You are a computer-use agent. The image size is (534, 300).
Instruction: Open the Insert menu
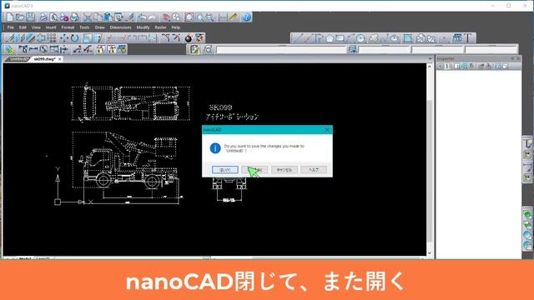pos(51,27)
